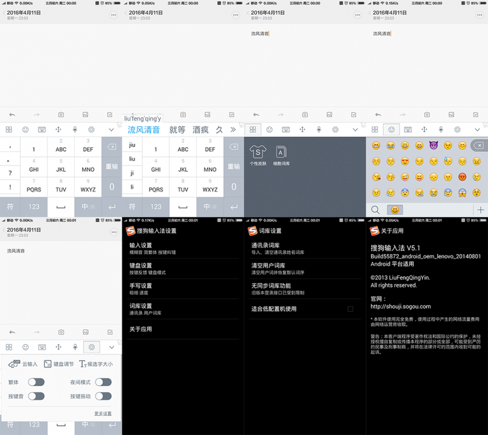Tap the purple devil emoji

(x=435, y=145)
